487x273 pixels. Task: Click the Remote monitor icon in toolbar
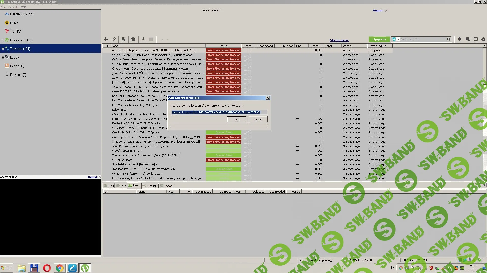475,39
